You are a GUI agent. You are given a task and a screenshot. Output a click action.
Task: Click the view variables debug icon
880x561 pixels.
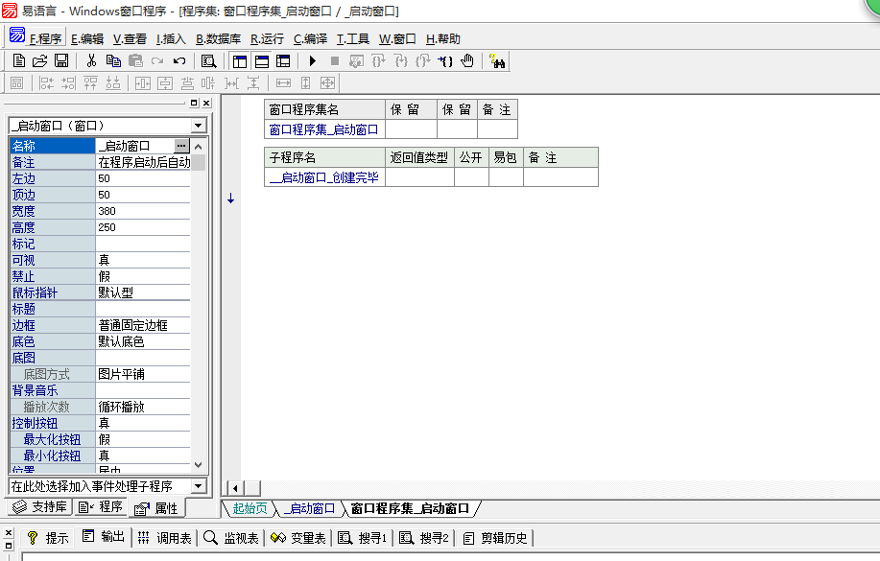[356, 60]
